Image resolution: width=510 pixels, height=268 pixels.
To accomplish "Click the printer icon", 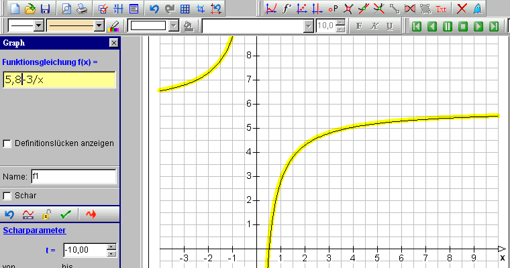I will tap(80, 9).
